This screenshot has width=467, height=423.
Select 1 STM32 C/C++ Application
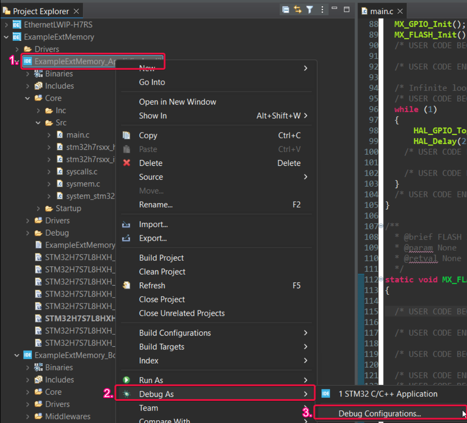[x=388, y=394]
